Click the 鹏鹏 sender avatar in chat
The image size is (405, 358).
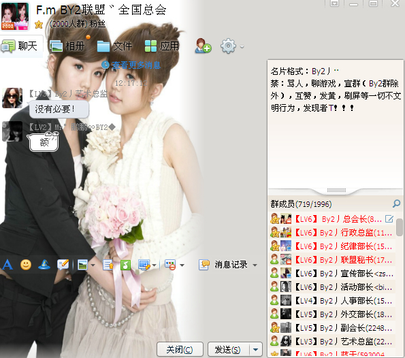pyautogui.click(x=12, y=131)
